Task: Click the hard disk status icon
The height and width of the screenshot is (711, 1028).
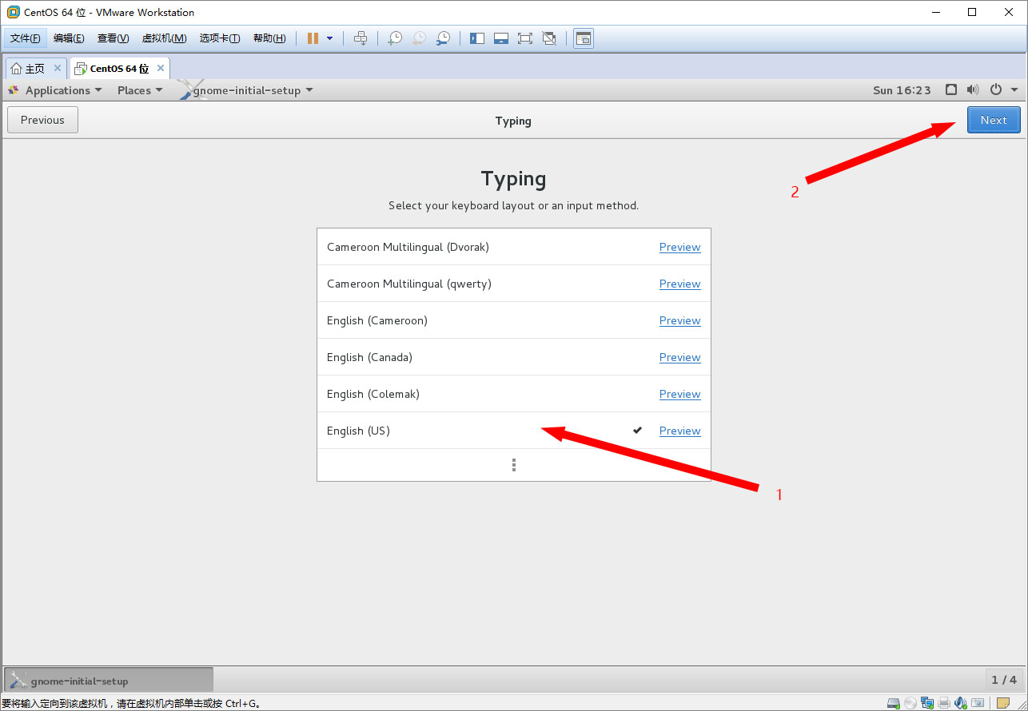Action: (893, 703)
